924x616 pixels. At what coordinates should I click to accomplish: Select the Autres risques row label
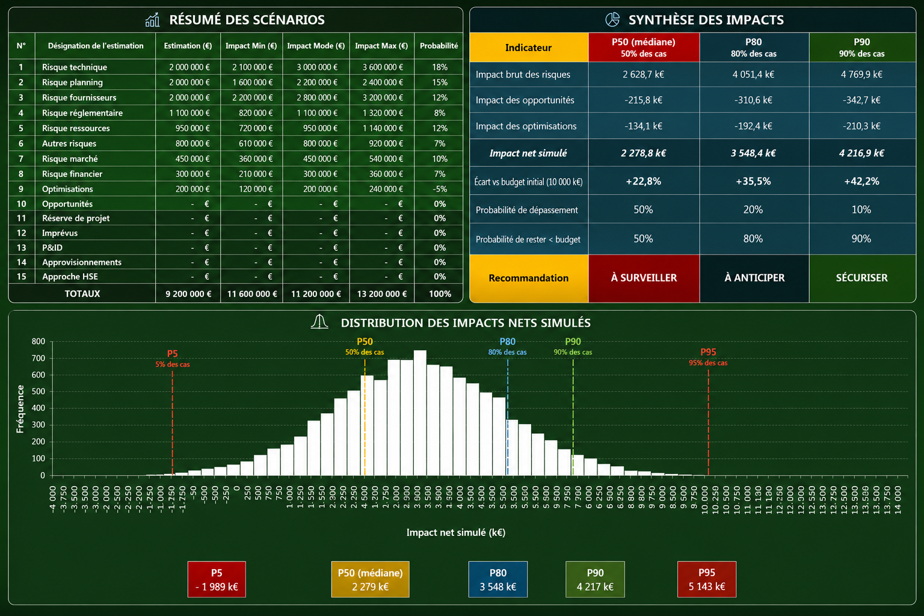pos(69,144)
